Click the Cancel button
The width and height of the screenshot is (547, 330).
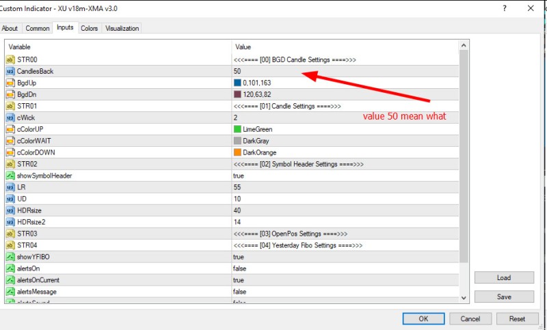470,318
